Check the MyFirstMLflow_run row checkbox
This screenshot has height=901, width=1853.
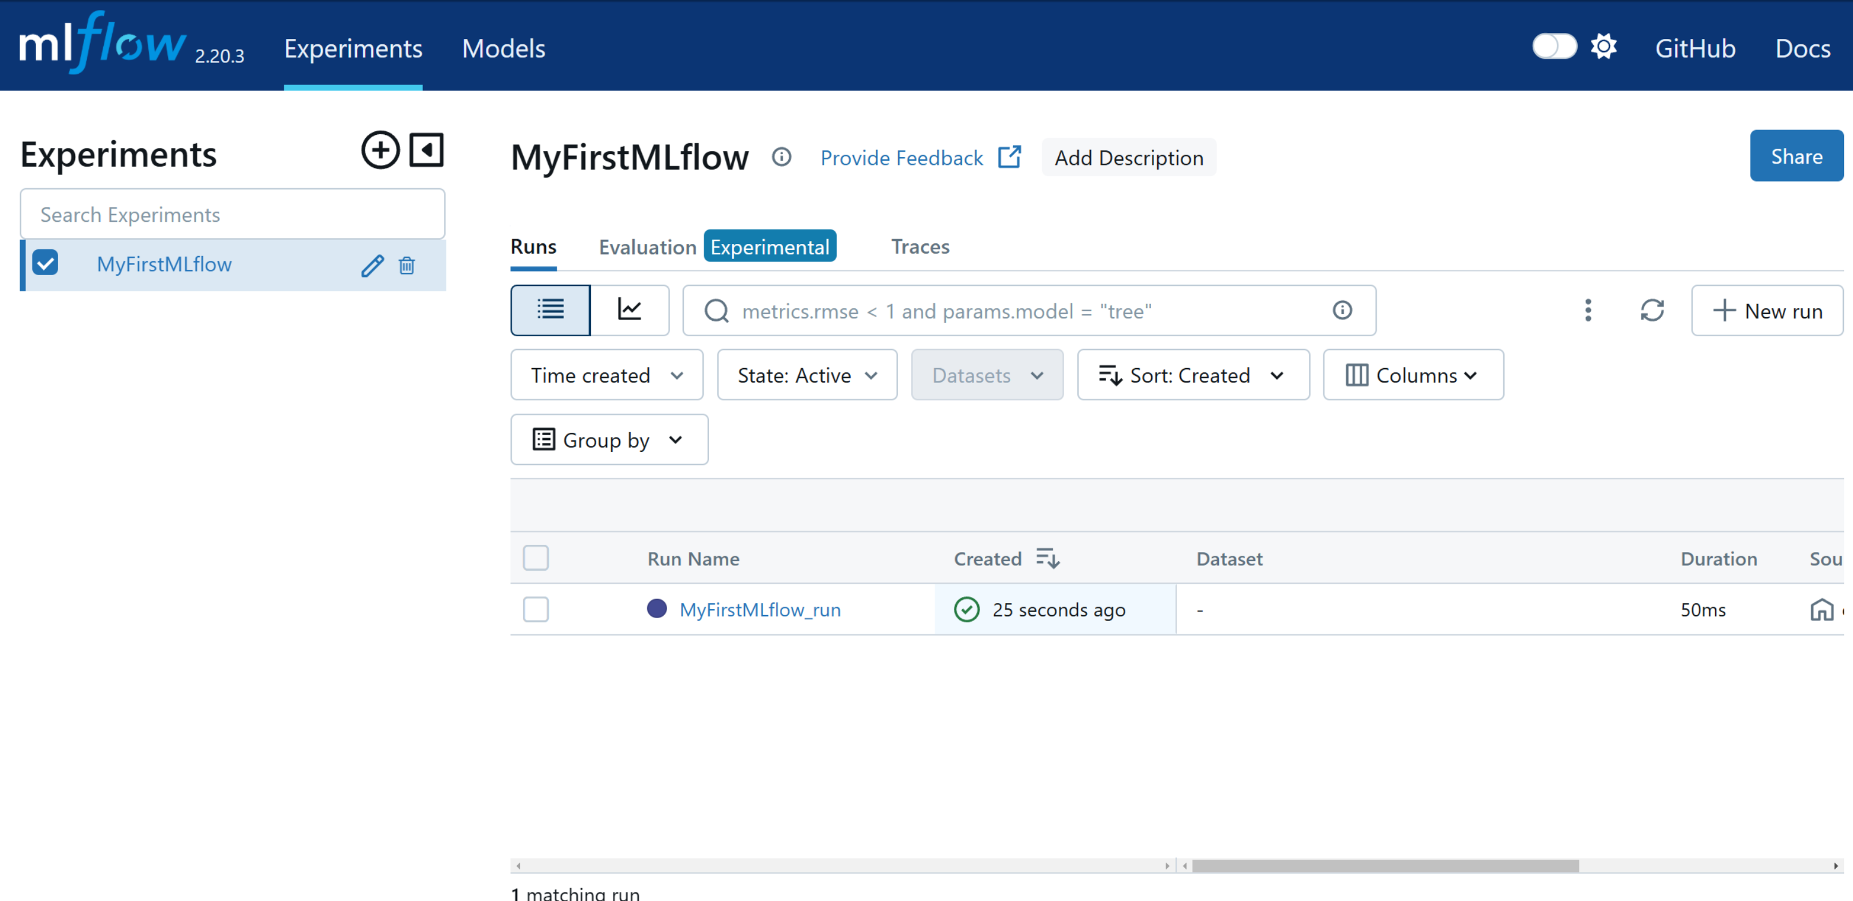[x=536, y=609]
